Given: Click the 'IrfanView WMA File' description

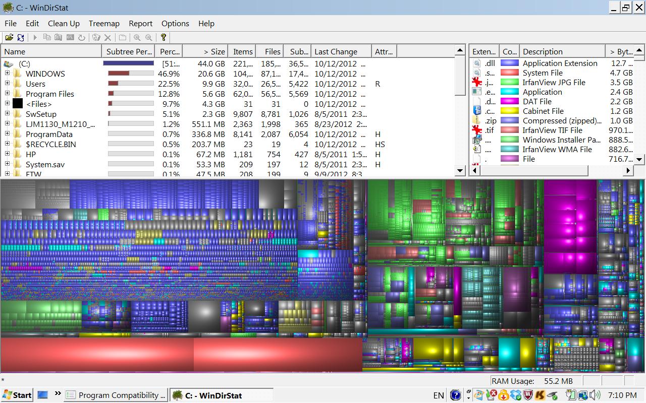Looking at the screenshot, I should [557, 150].
